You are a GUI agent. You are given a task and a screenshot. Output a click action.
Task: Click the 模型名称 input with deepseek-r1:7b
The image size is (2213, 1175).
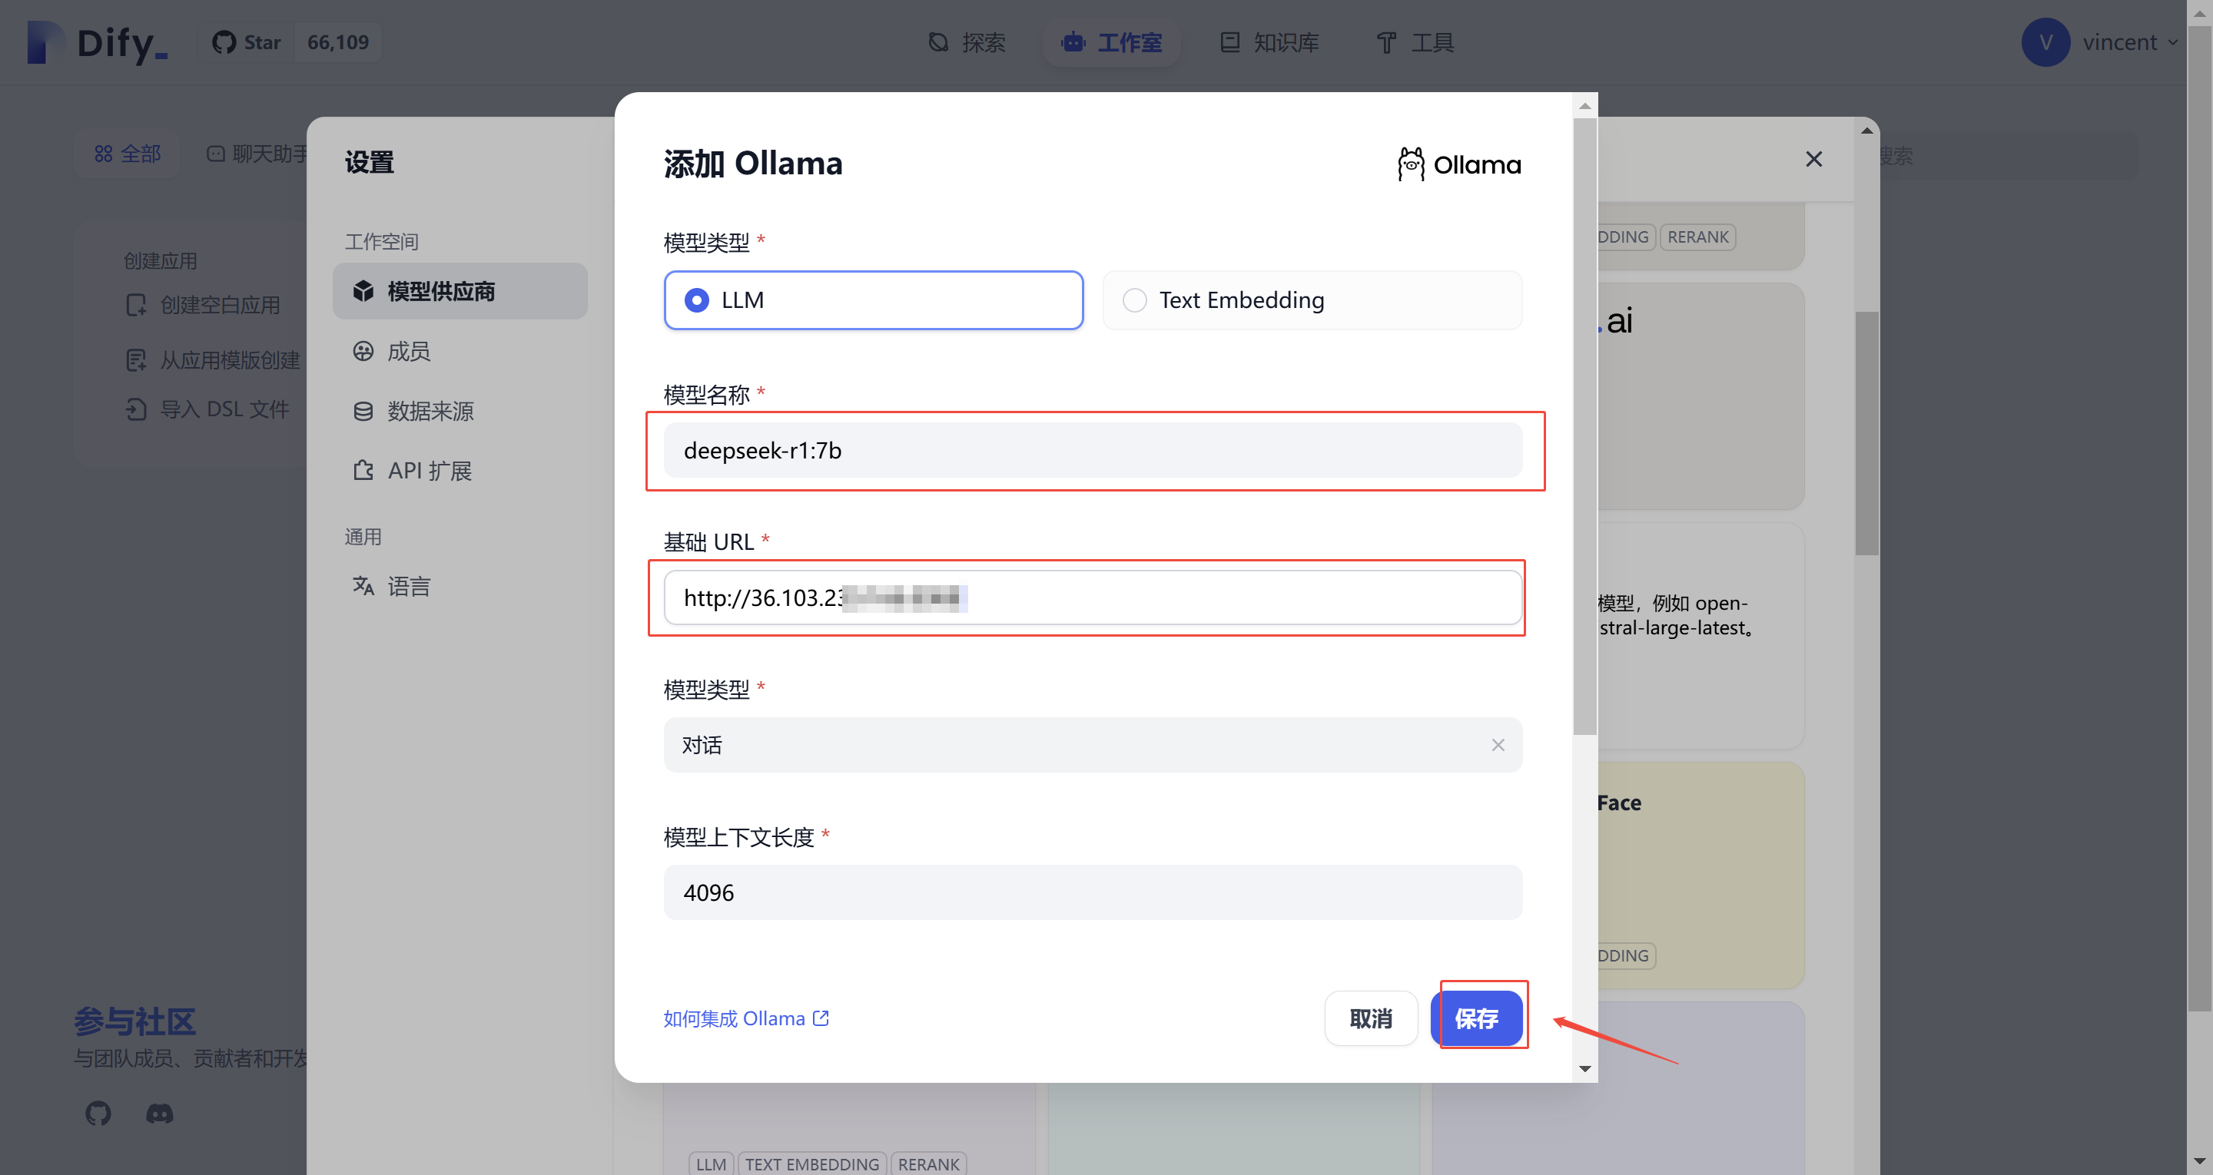[x=1093, y=450]
